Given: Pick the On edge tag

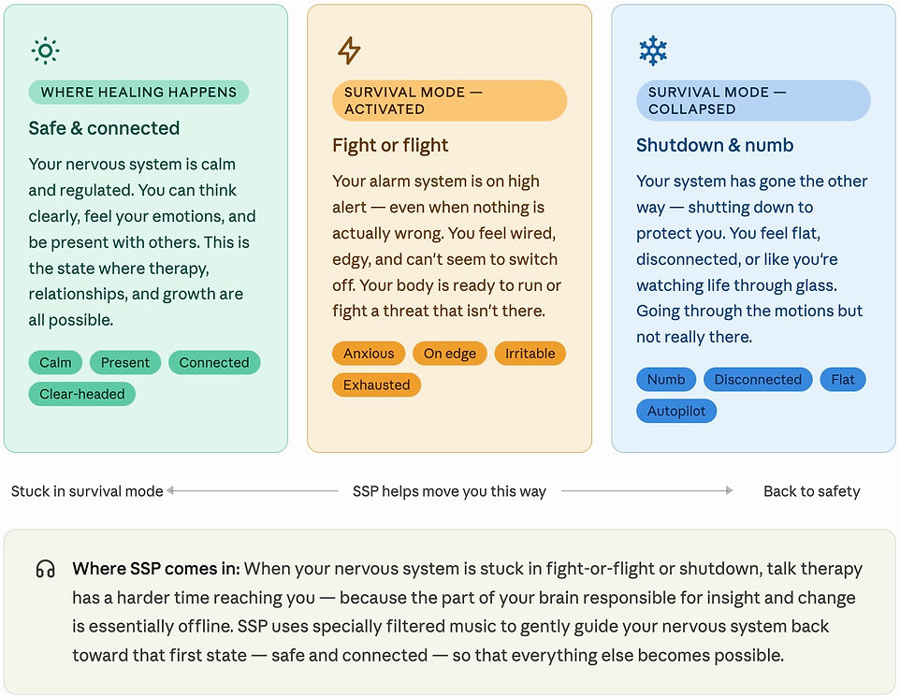Looking at the screenshot, I should [x=449, y=353].
